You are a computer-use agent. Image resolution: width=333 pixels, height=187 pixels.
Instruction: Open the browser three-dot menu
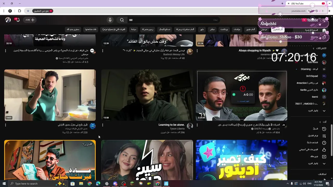[4, 11]
